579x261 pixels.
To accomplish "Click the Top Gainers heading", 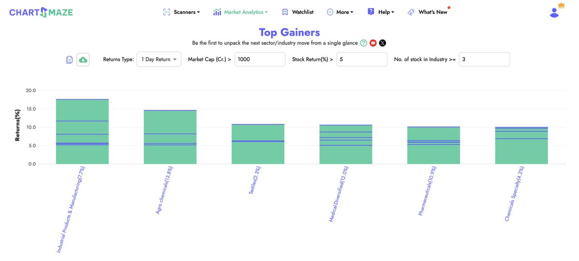I will [x=289, y=32].
